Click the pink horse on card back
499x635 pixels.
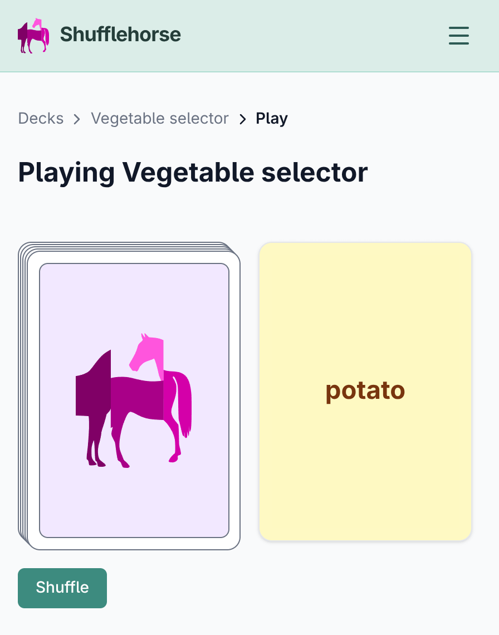134,400
